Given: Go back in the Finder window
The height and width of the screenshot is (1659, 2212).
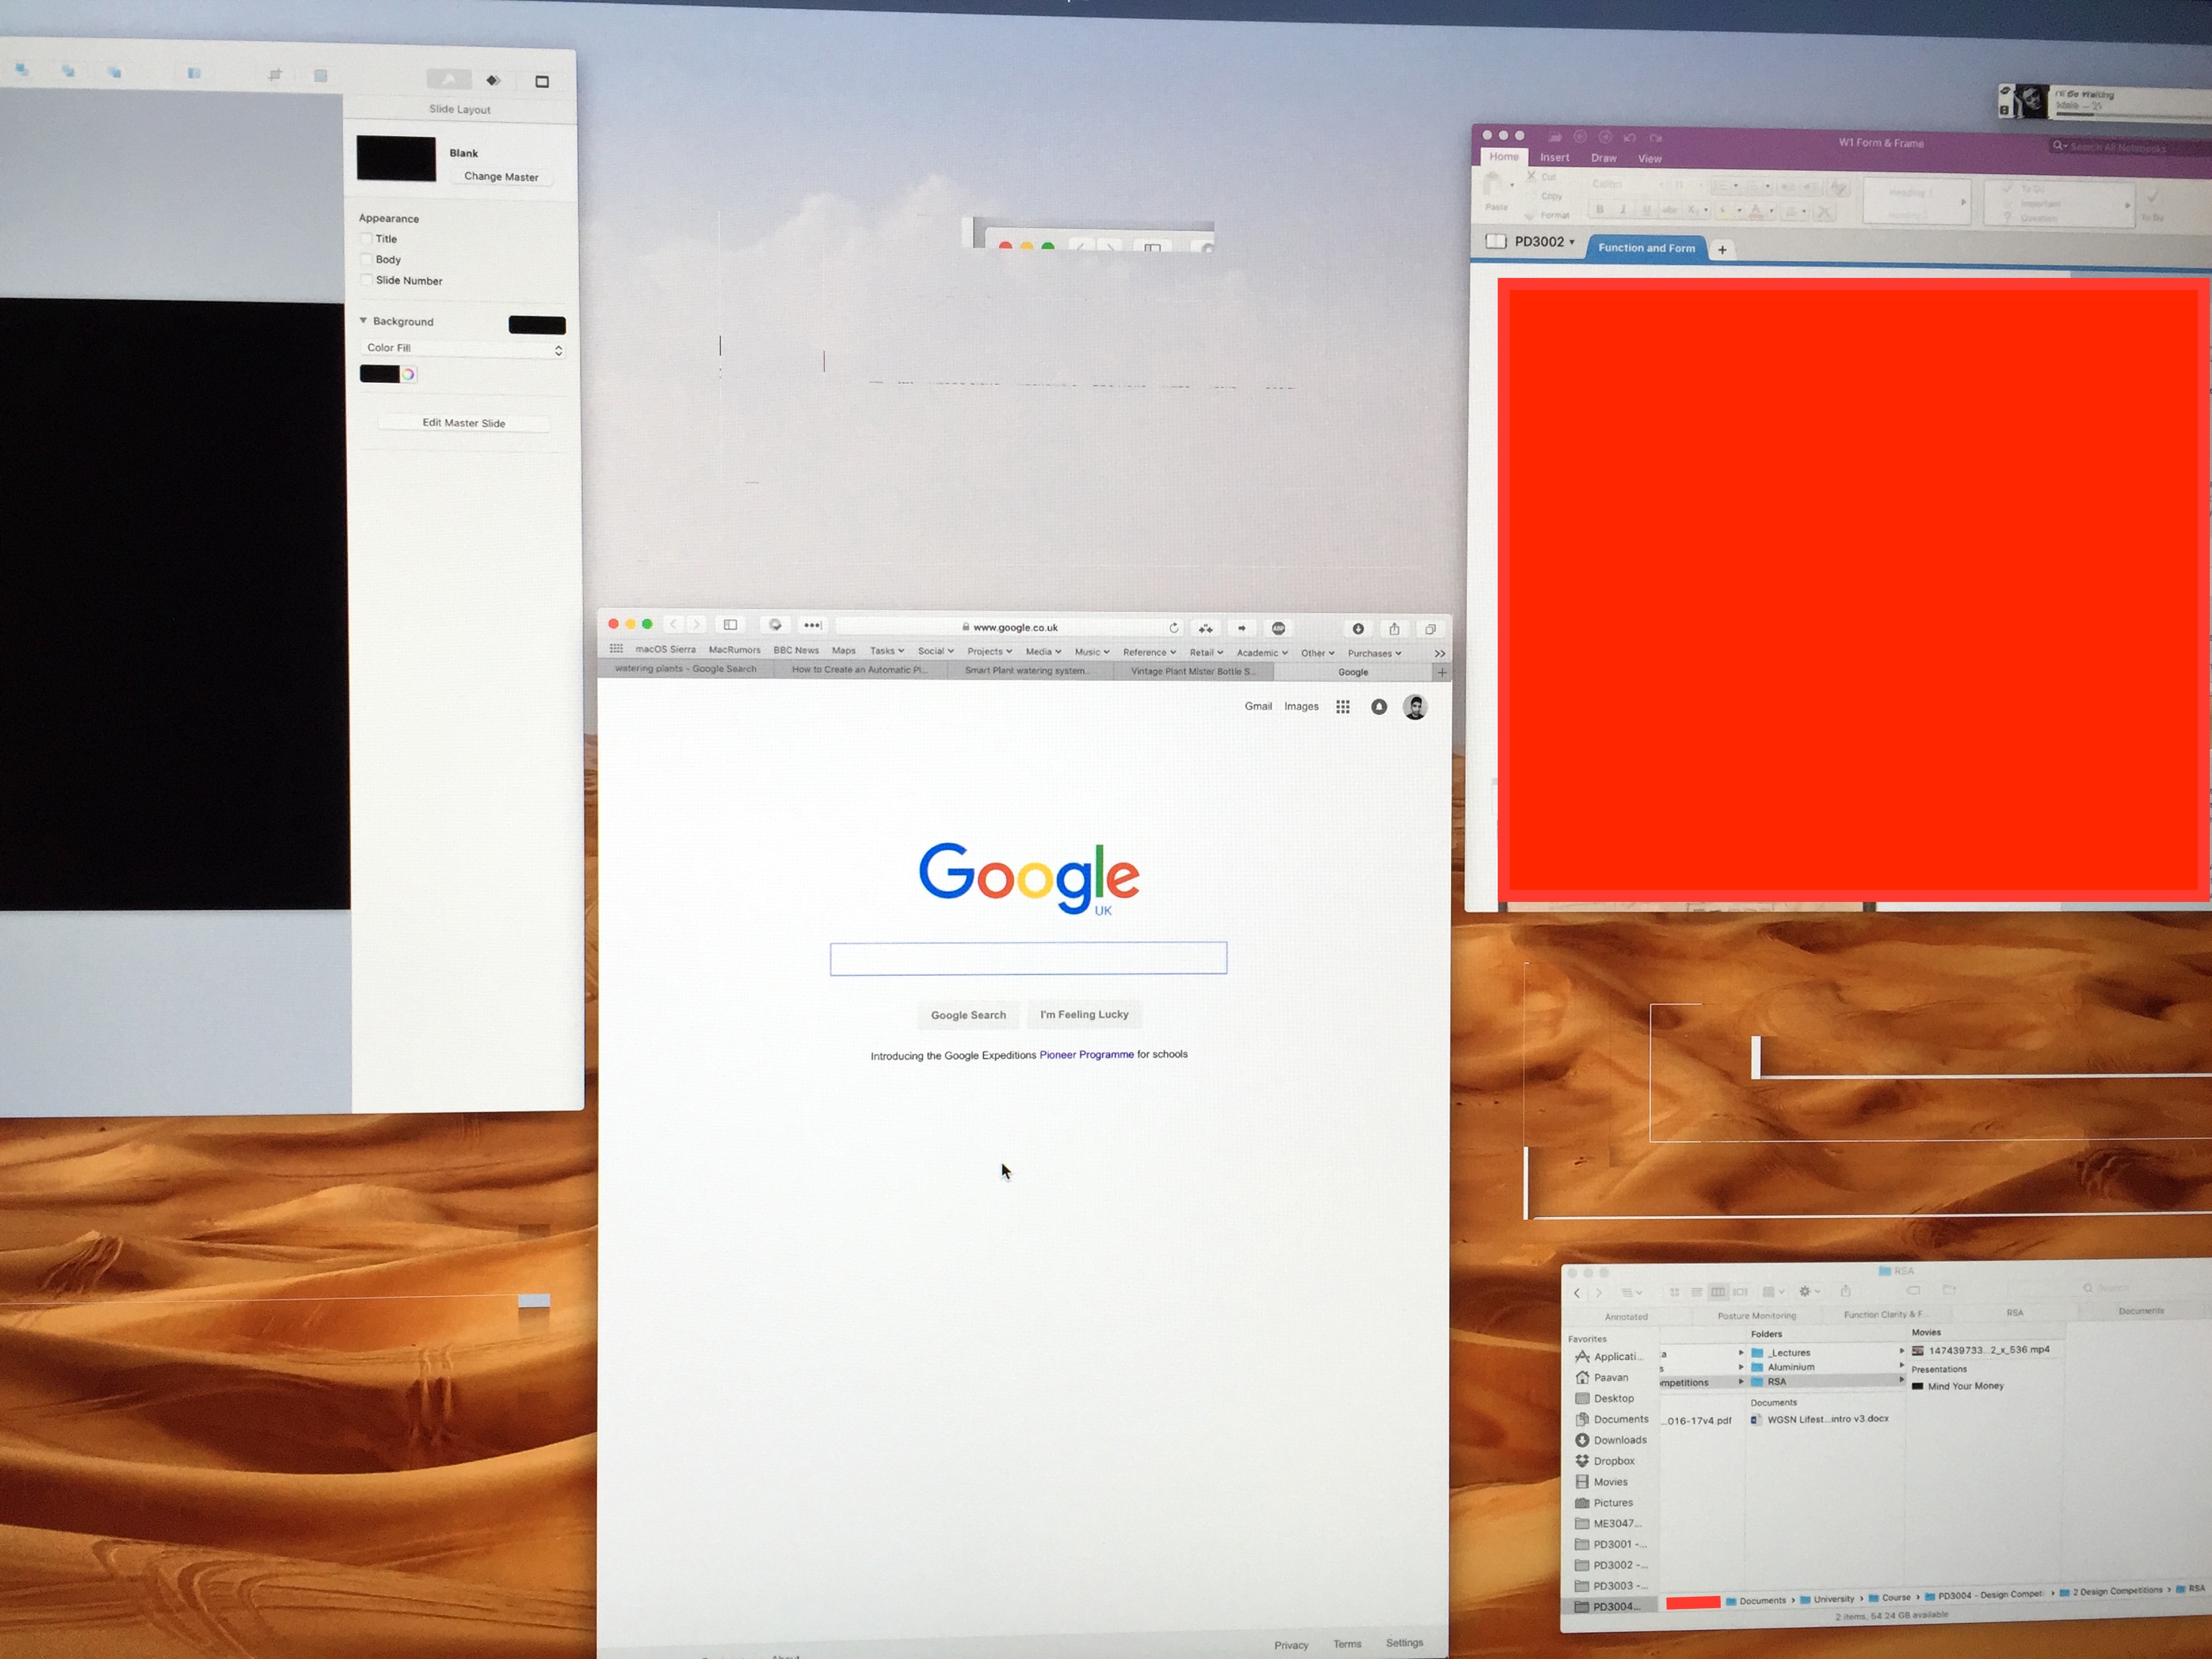Looking at the screenshot, I should (x=1578, y=1293).
